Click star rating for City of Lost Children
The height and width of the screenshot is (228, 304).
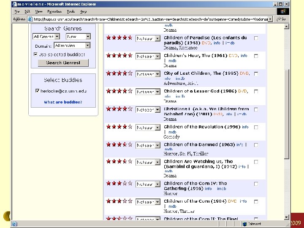[x=119, y=73]
